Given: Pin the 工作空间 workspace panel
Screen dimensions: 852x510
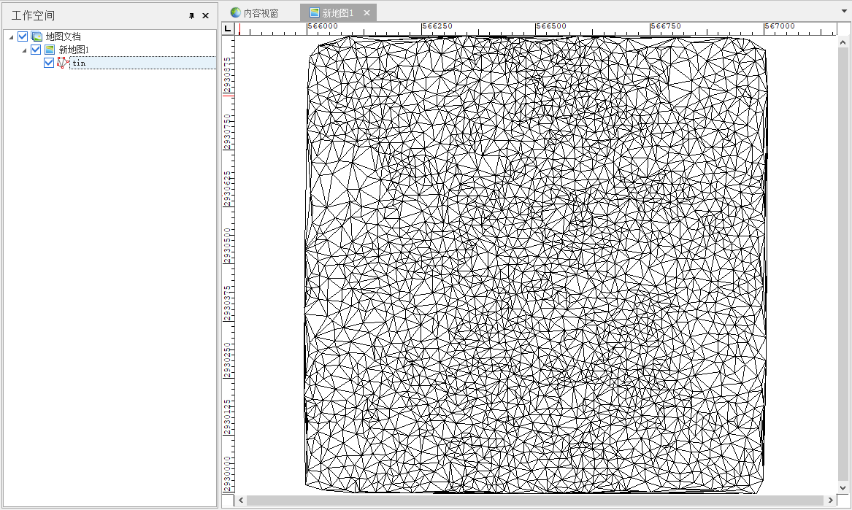Looking at the screenshot, I should pos(192,15).
